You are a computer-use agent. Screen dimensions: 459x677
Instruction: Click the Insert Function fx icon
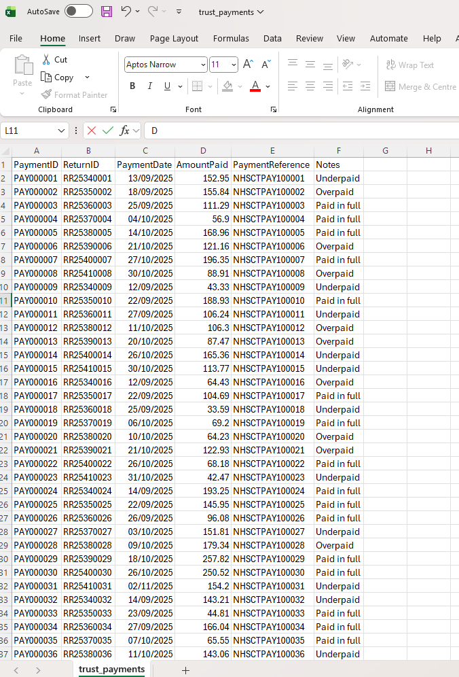coord(124,131)
